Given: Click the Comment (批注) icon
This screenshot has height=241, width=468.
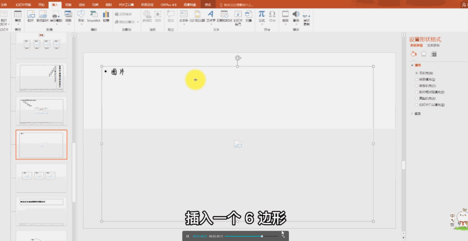Looking at the screenshot, I should click(171, 14).
